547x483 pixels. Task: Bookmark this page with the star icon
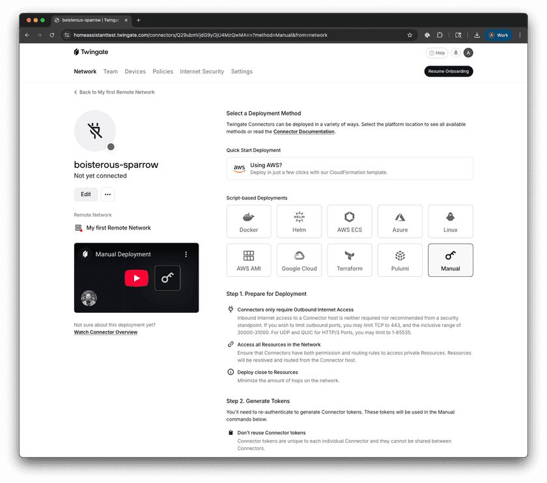[x=410, y=35]
